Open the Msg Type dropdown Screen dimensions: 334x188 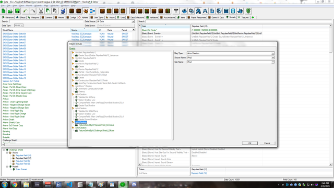[273, 53]
